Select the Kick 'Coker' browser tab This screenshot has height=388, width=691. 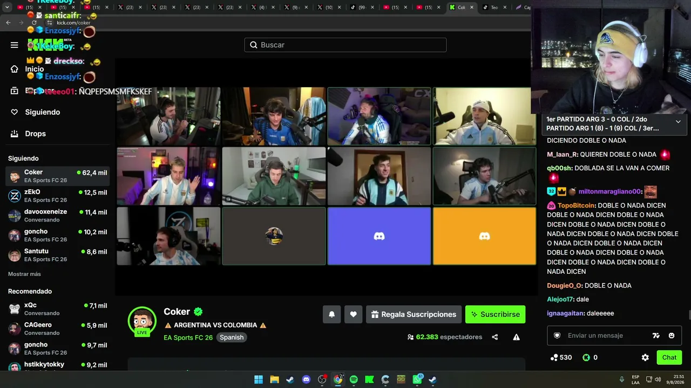click(x=462, y=8)
